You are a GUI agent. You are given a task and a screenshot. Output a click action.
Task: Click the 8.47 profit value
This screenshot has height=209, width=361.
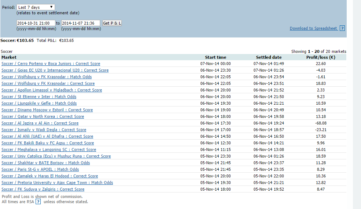pyautogui.click(x=321, y=189)
